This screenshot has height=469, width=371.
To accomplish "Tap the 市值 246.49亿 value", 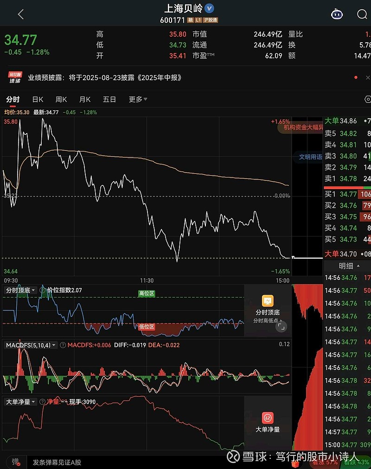I will coord(268,34).
